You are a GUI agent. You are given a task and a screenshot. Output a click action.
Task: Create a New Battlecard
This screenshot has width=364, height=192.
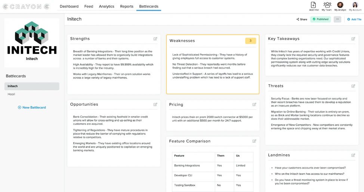point(32,108)
